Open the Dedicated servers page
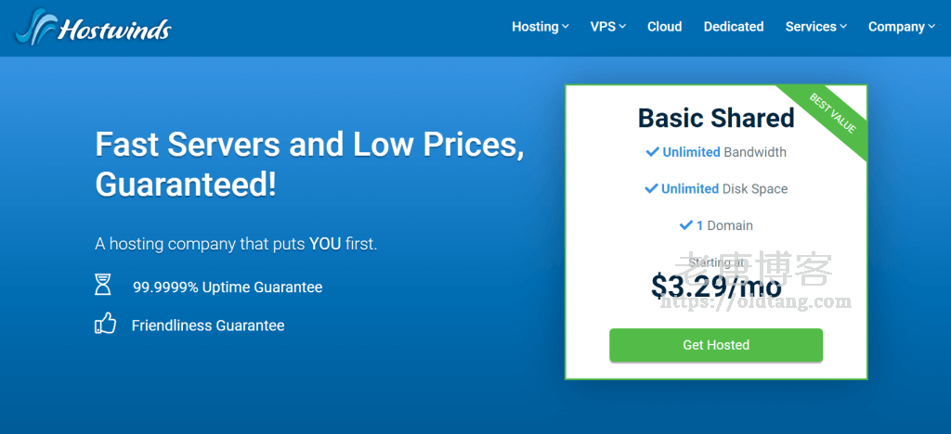Screen dimensions: 951x434 click(x=734, y=27)
